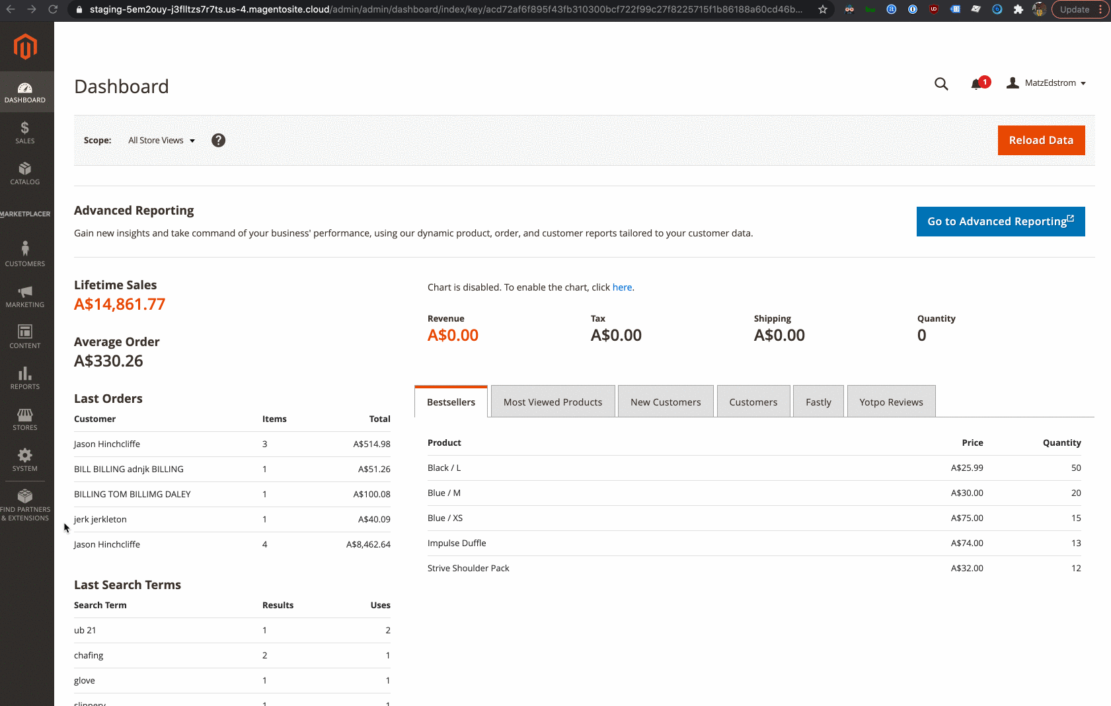The width and height of the screenshot is (1111, 706).
Task: Switch to the Bestsellers tab
Action: click(x=451, y=402)
